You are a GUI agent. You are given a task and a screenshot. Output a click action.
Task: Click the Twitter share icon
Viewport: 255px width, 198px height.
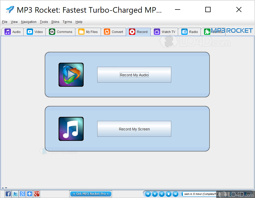pos(15,194)
